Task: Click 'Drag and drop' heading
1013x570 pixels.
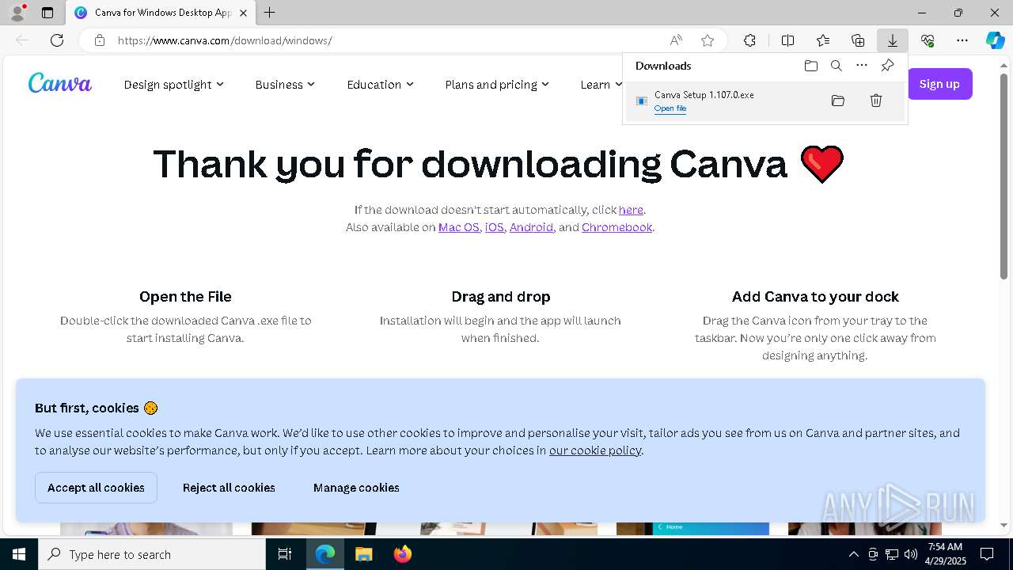Action: point(500,297)
